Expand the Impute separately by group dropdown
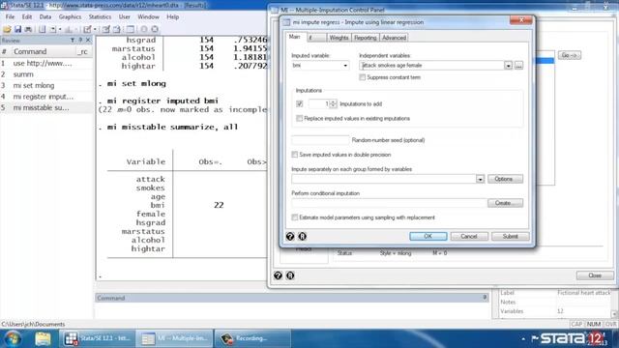619x348 pixels. 480,179
